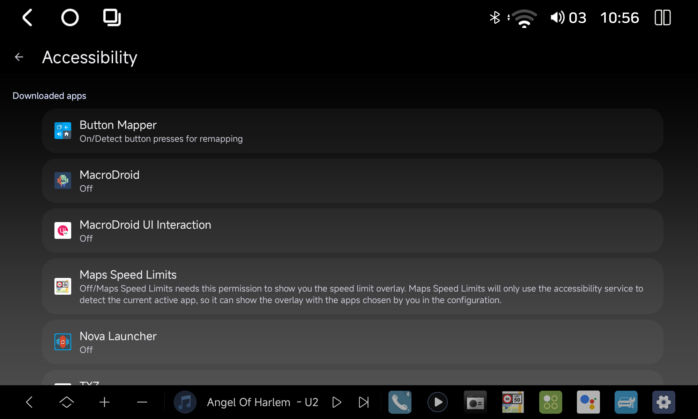
Task: Open Maps Speed Limits accessibility entry
Action: pyautogui.click(x=352, y=286)
